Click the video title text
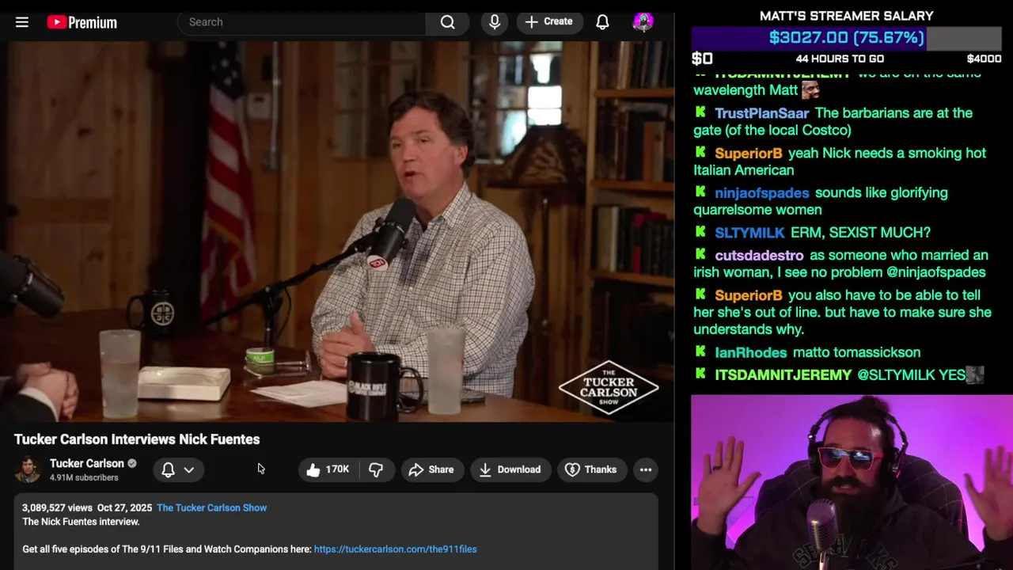This screenshot has width=1013, height=570. pos(137,439)
